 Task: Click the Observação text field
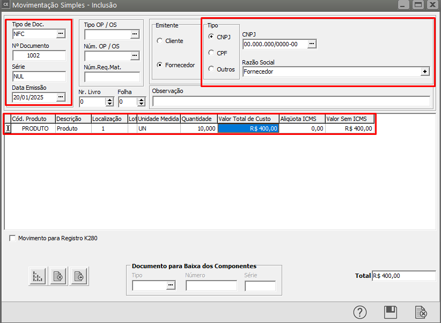(x=291, y=102)
